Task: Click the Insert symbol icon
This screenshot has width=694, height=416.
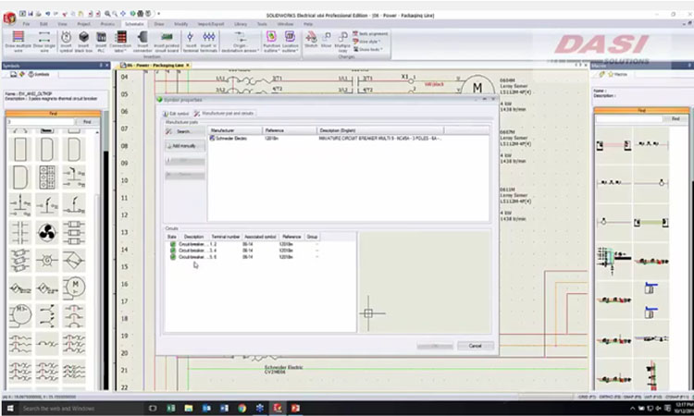Action: click(x=68, y=40)
